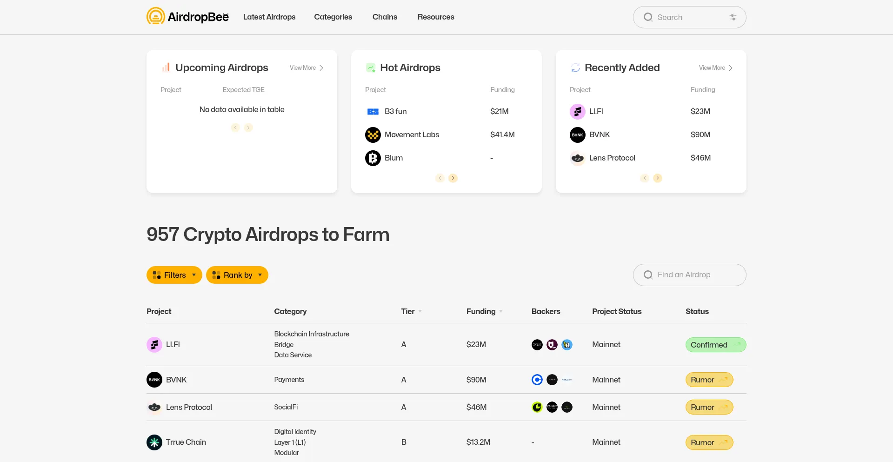Open Categories menu item
The height and width of the screenshot is (462, 893).
333,17
